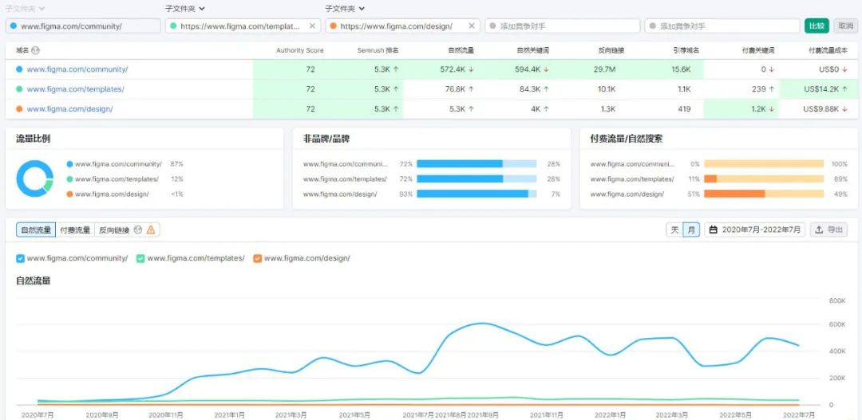Click the 15.6K referring domains cell
The width and height of the screenshot is (862, 420).
pyautogui.click(x=681, y=69)
